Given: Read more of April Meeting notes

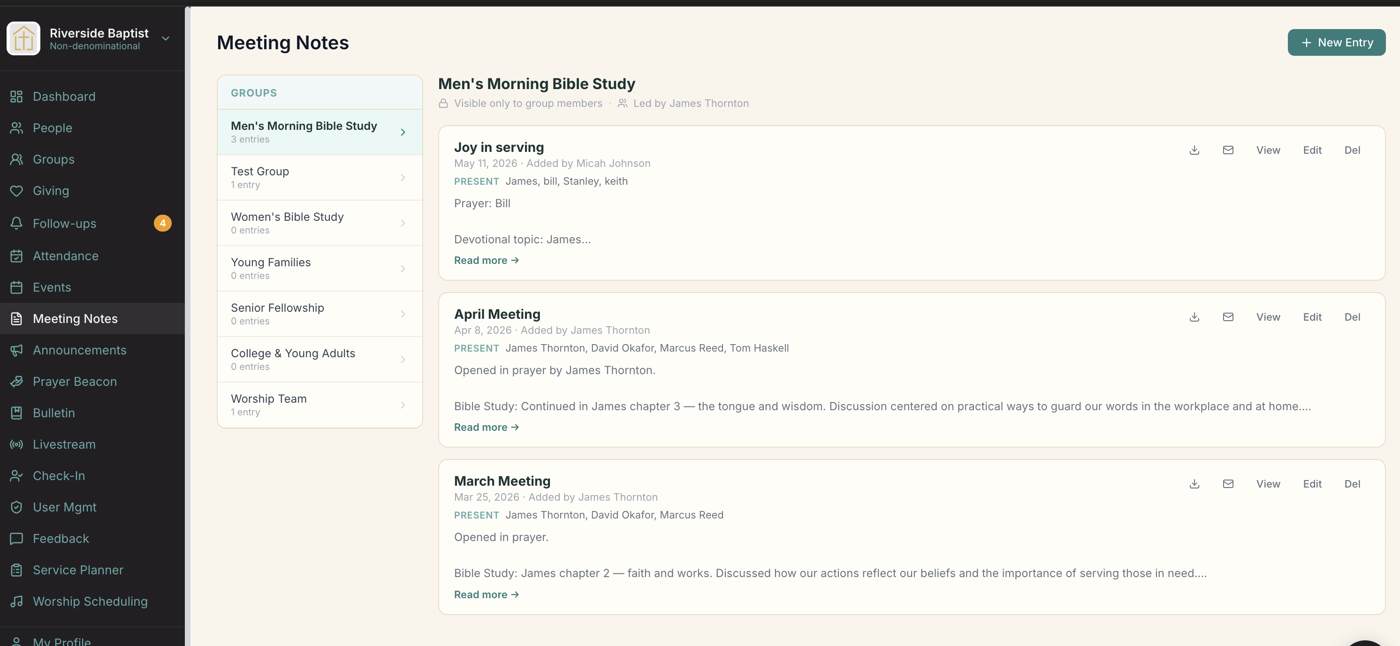Looking at the screenshot, I should point(487,428).
